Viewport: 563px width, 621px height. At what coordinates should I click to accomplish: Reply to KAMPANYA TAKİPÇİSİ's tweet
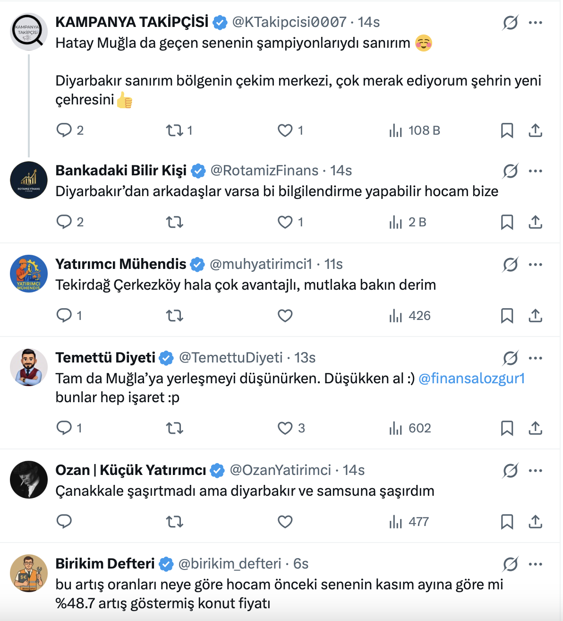[x=64, y=130]
